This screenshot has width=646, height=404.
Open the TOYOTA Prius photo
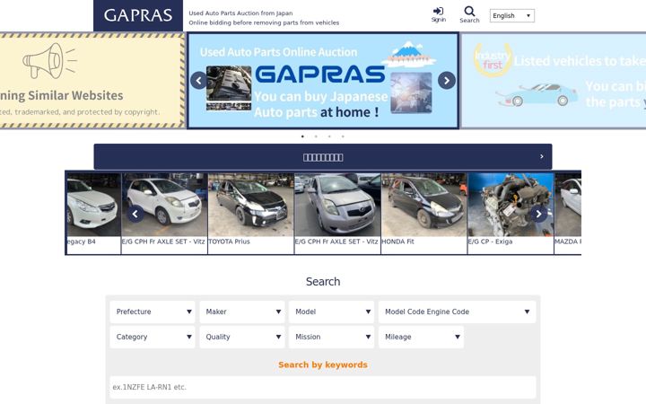point(251,205)
